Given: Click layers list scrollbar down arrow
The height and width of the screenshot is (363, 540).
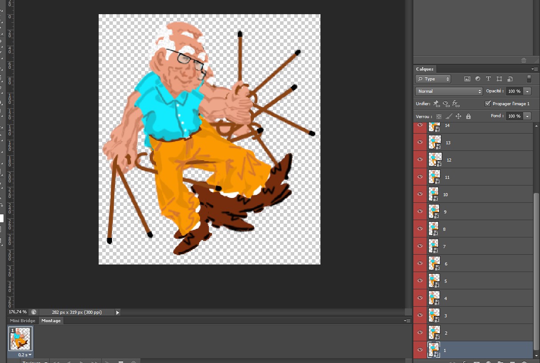Looking at the screenshot, I should 536,355.
